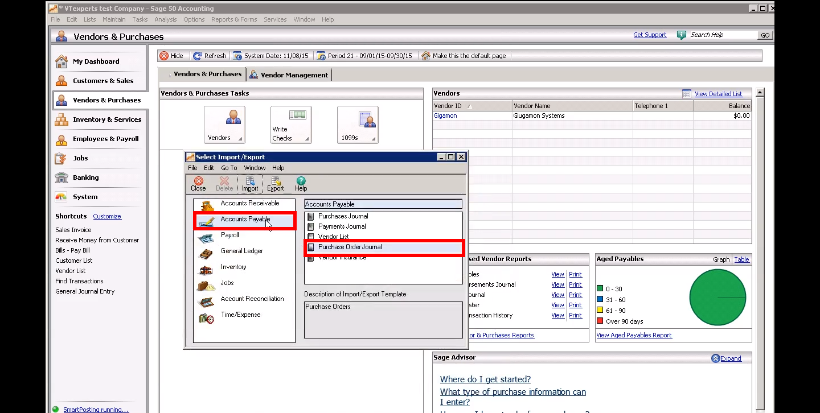The image size is (820, 413).
Task: Select Purchases Journal in template list
Action: (x=343, y=216)
